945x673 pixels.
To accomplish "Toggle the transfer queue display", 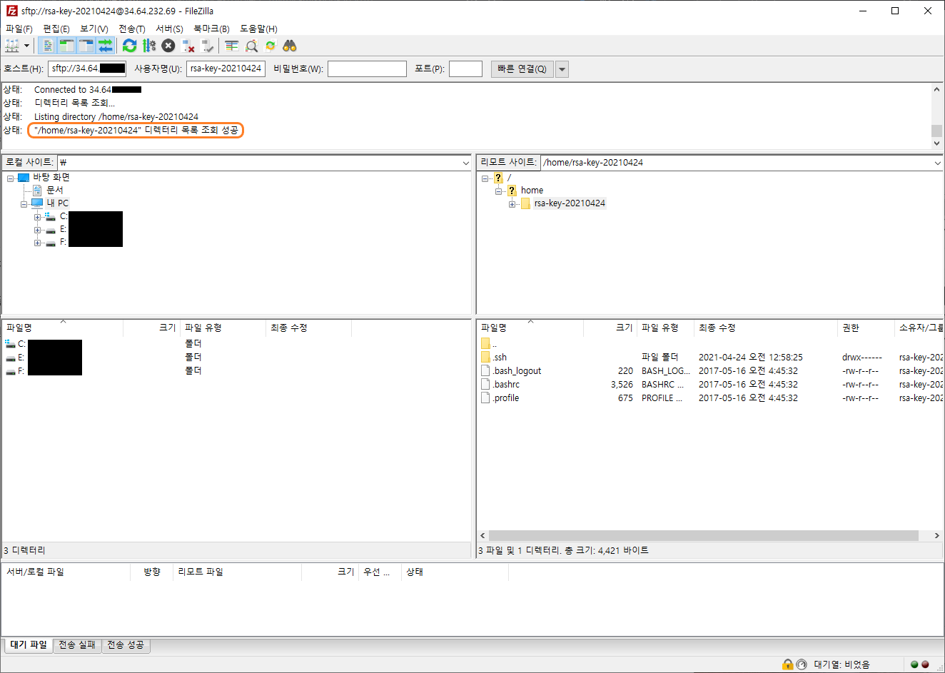I will click(x=106, y=46).
